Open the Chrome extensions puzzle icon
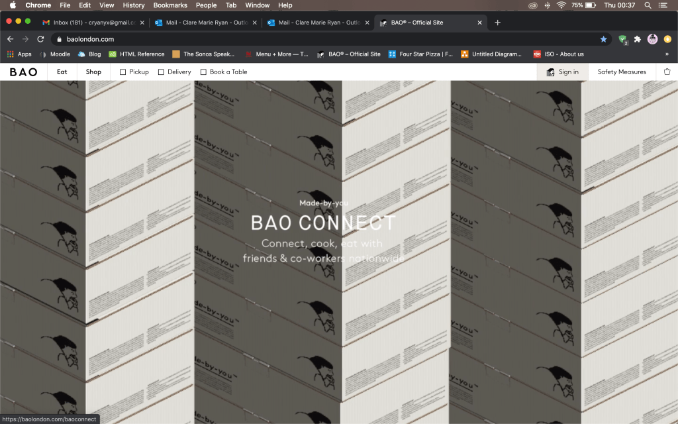Screen dimensions: 678x424 [638, 39]
